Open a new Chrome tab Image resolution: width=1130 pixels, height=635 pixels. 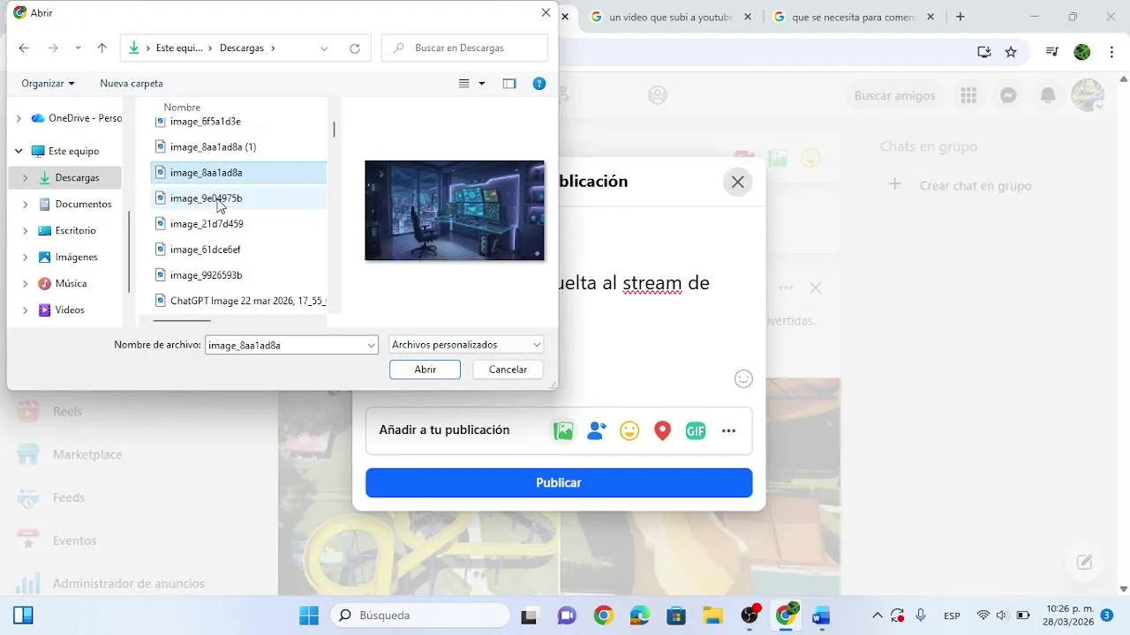click(960, 17)
